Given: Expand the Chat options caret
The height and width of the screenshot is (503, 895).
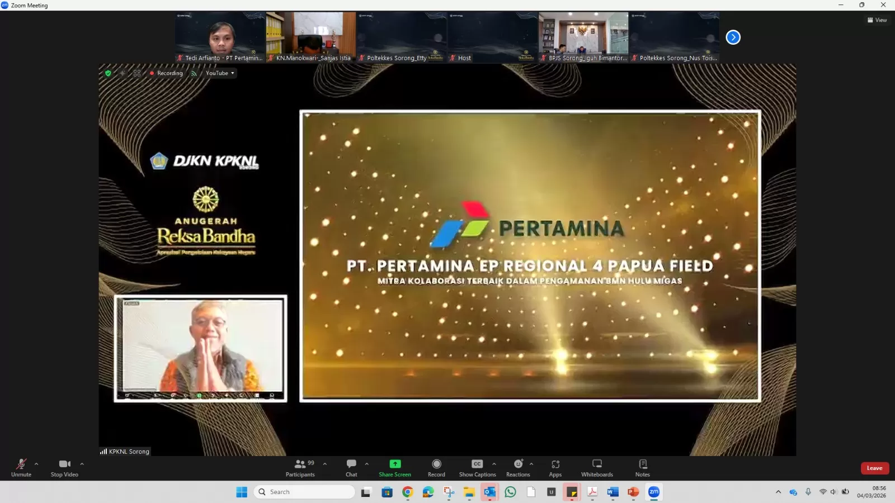Looking at the screenshot, I should tap(367, 464).
